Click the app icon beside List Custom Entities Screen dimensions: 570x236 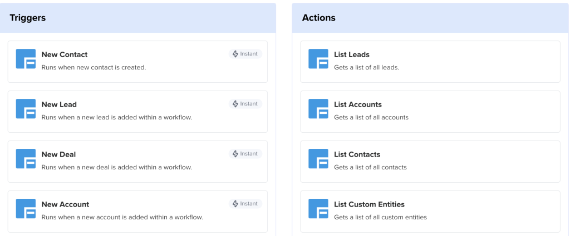coord(318,209)
